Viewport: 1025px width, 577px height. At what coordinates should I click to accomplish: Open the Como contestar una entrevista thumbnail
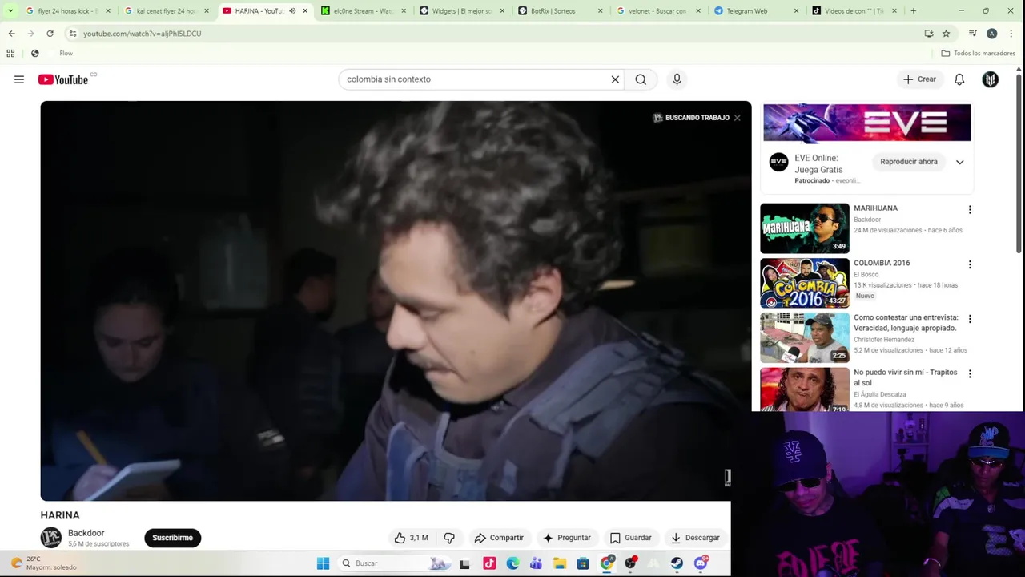(805, 337)
